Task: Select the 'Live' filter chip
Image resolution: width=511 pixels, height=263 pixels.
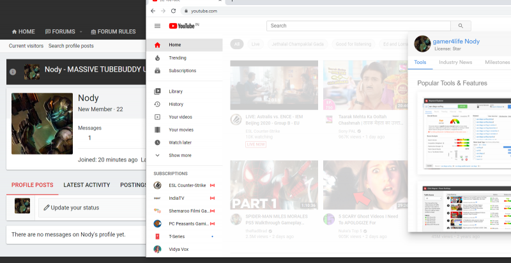Action: click(256, 44)
